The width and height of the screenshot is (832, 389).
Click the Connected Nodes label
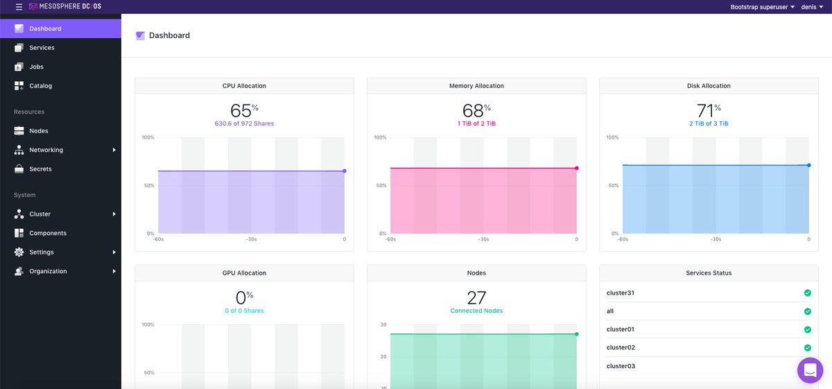coord(476,311)
